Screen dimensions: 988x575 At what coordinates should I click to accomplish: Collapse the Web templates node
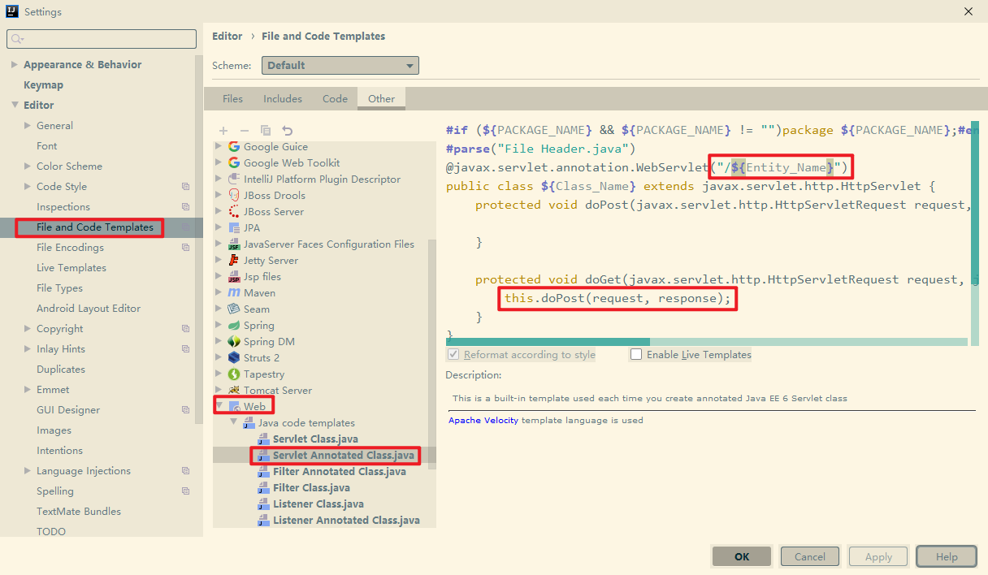(x=219, y=407)
